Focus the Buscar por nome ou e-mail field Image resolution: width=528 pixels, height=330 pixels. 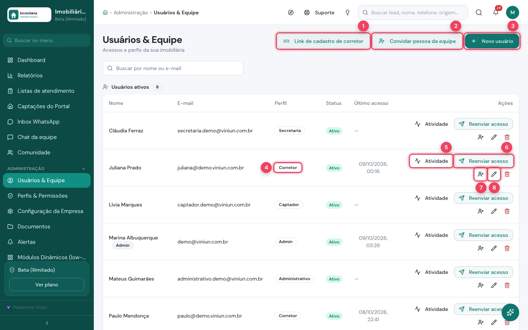173,68
